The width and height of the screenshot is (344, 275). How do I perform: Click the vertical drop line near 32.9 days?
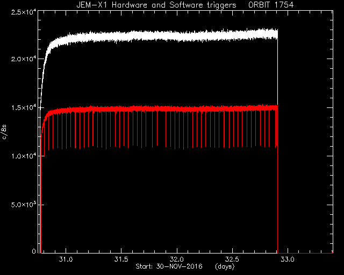click(278, 140)
